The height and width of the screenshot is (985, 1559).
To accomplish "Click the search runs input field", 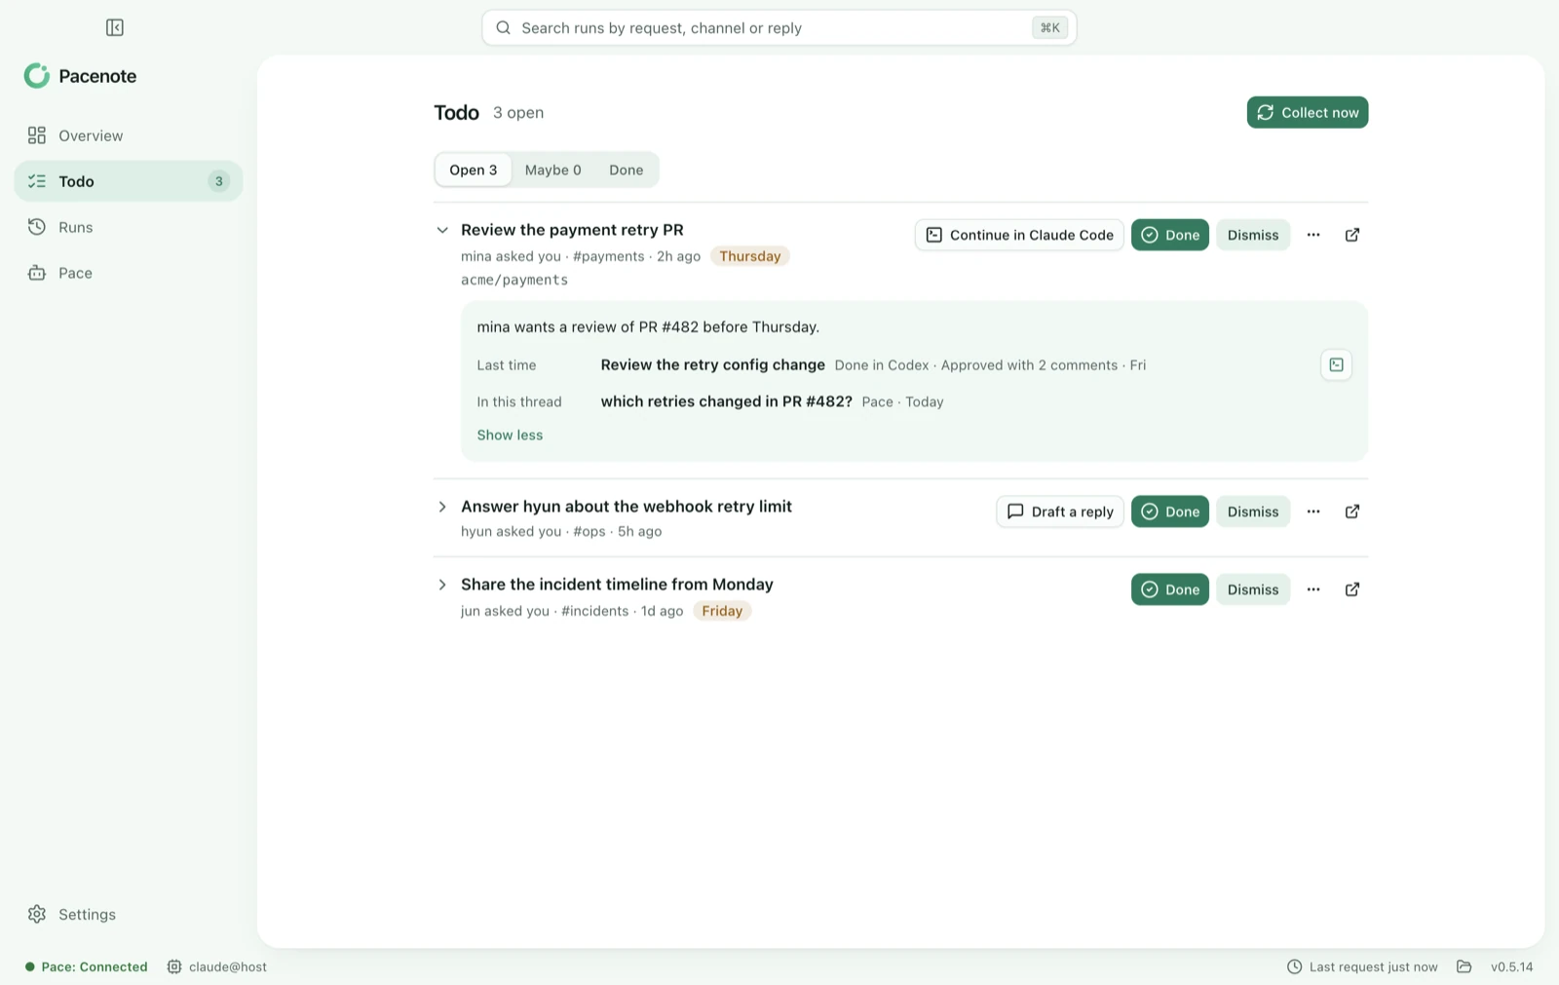I will click(x=779, y=28).
